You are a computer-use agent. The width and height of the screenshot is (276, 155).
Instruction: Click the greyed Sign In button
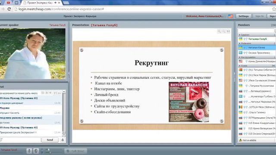(260, 16)
